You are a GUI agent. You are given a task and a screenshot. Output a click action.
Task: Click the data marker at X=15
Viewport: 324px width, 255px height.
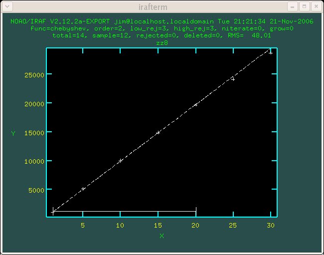[158, 133]
